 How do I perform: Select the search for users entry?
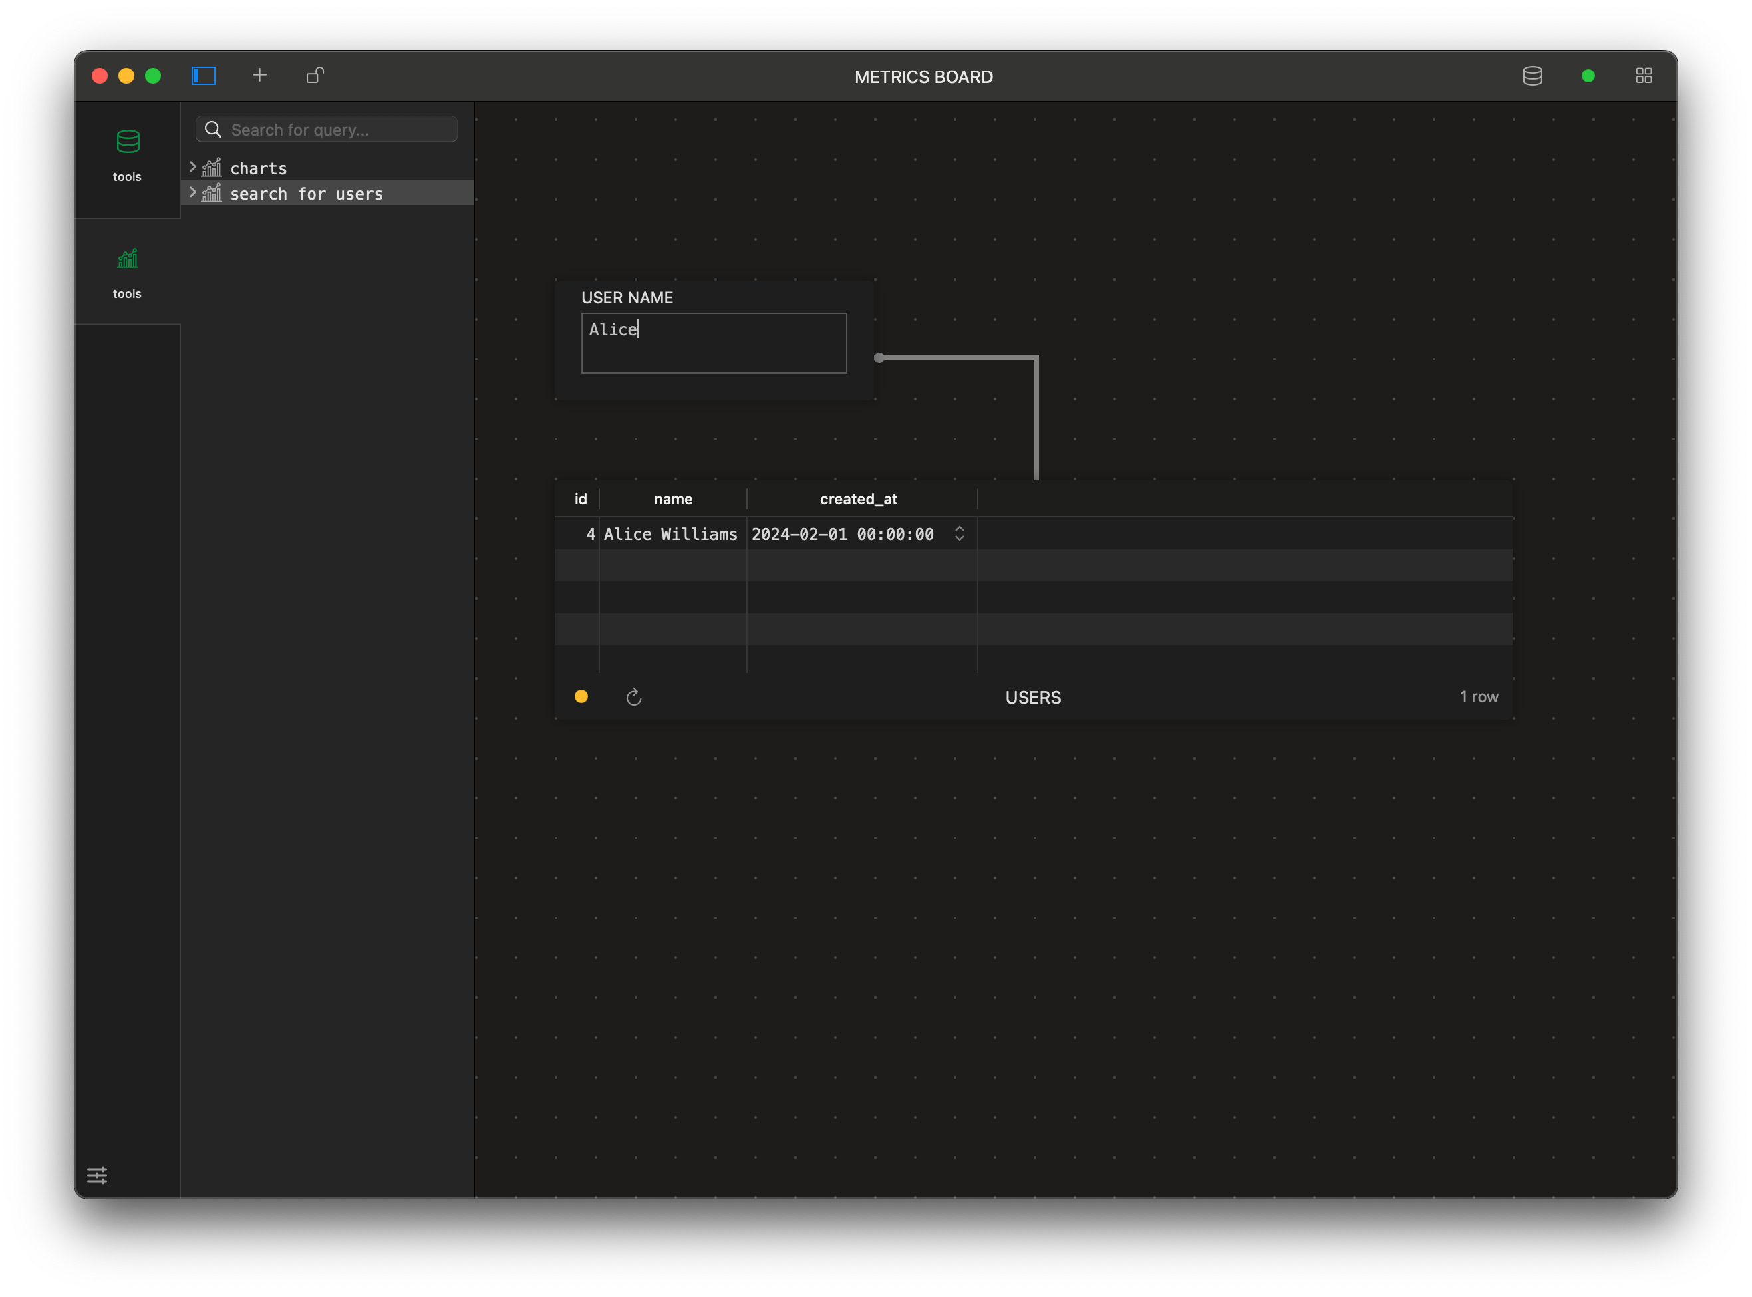pyautogui.click(x=328, y=193)
